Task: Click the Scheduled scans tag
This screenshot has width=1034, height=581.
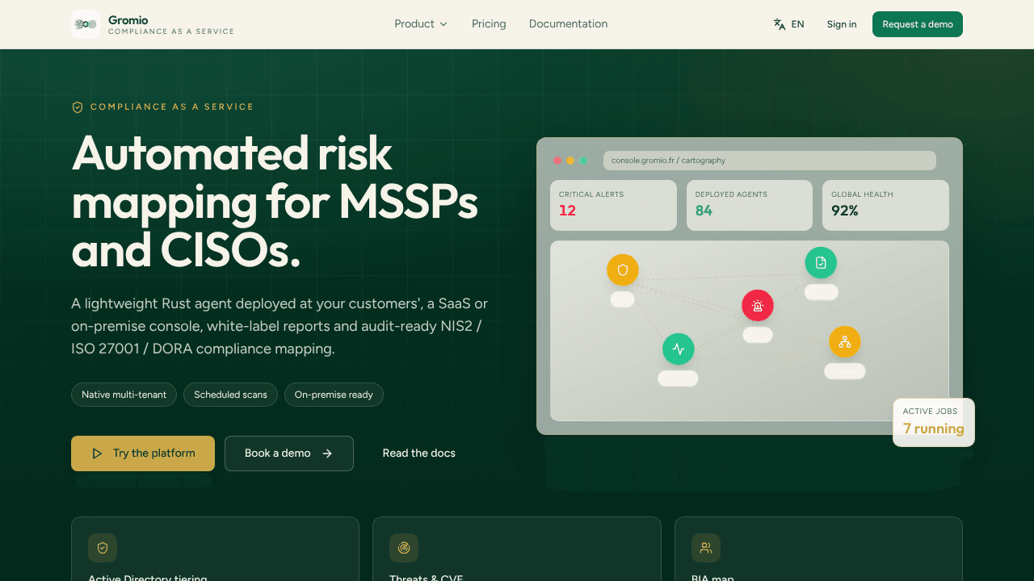Action: click(230, 395)
